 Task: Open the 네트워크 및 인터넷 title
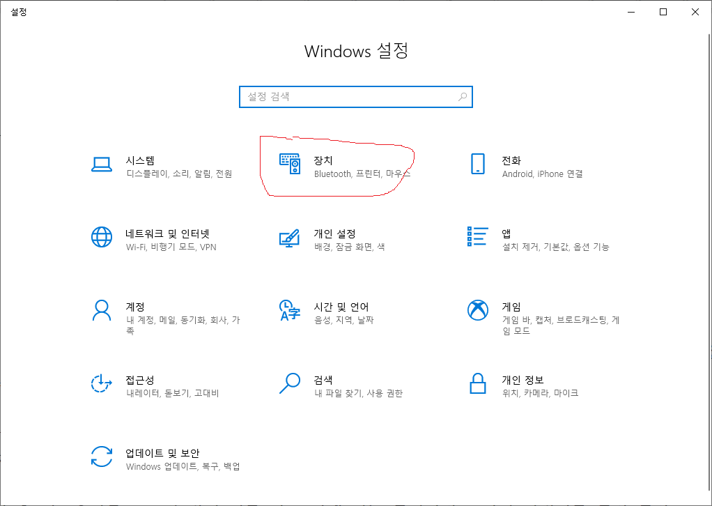point(168,233)
